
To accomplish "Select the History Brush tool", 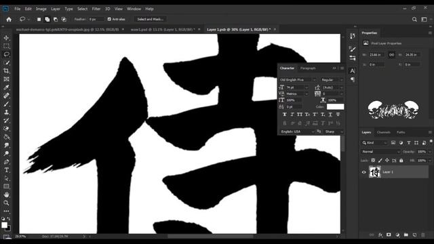I will pyautogui.click(x=6, y=121).
